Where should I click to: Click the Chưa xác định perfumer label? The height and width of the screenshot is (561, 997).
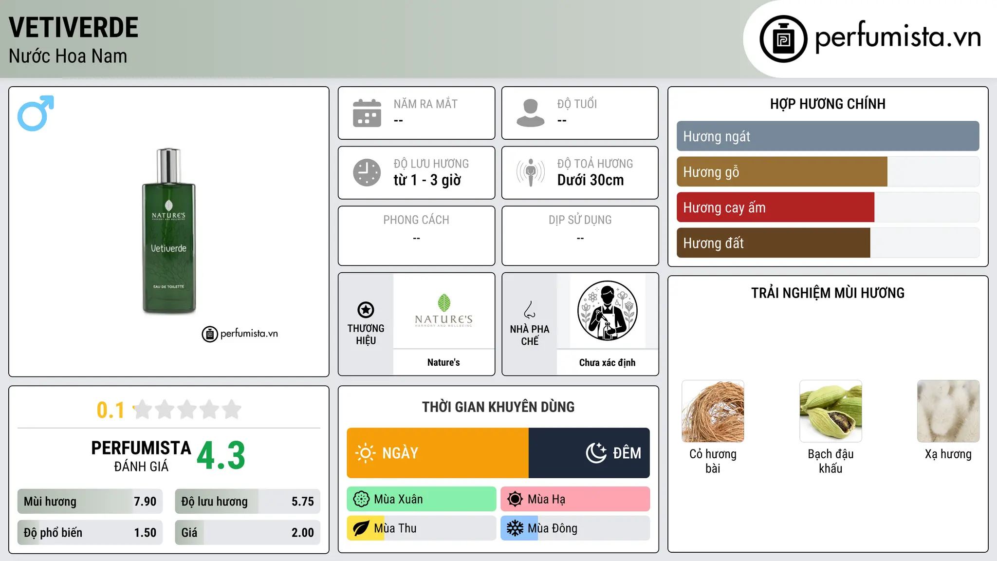(x=607, y=362)
